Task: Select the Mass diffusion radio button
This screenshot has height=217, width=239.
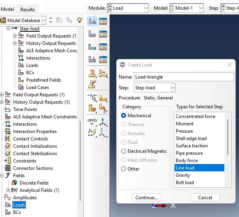Action: 123,160
